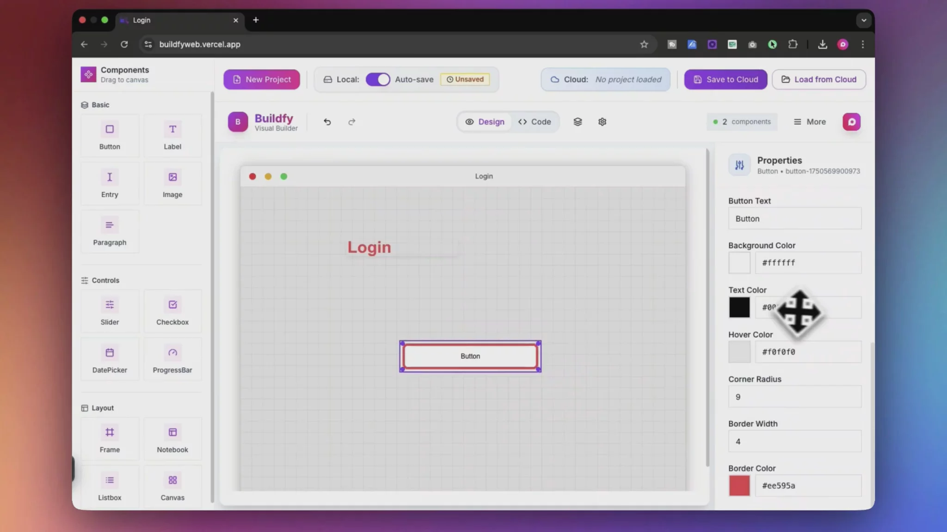947x532 pixels.
Task: Disable the Auto-save toggle
Action: 377,79
